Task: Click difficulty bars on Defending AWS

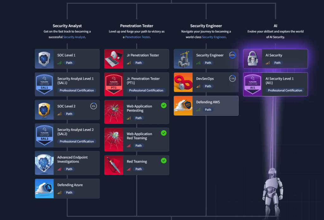Action: [198, 110]
